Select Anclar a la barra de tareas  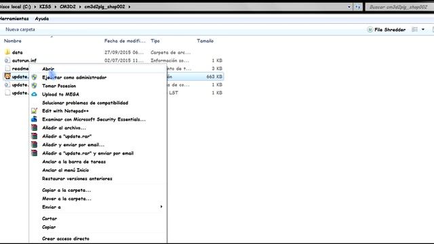pyautogui.click(x=74, y=161)
